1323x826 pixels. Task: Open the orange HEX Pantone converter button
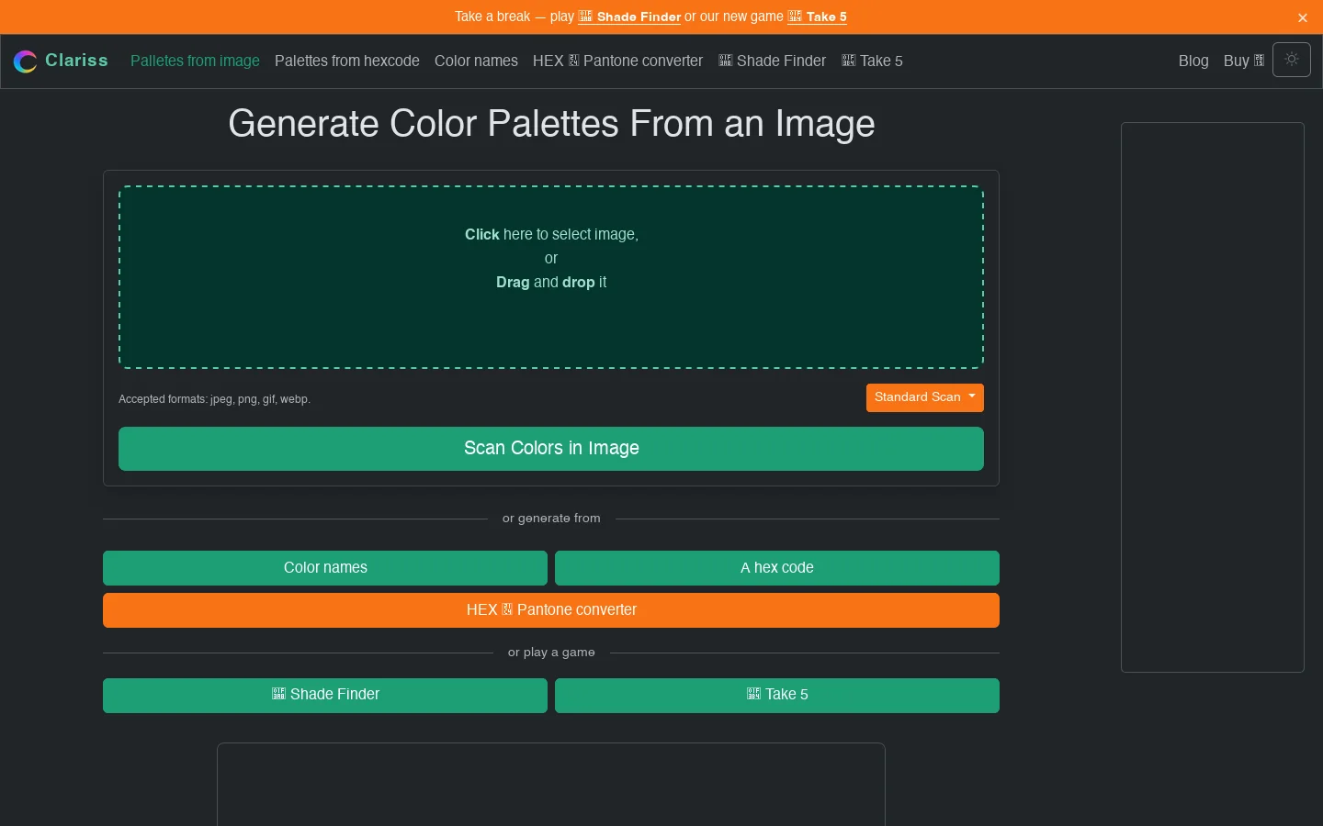click(551, 610)
